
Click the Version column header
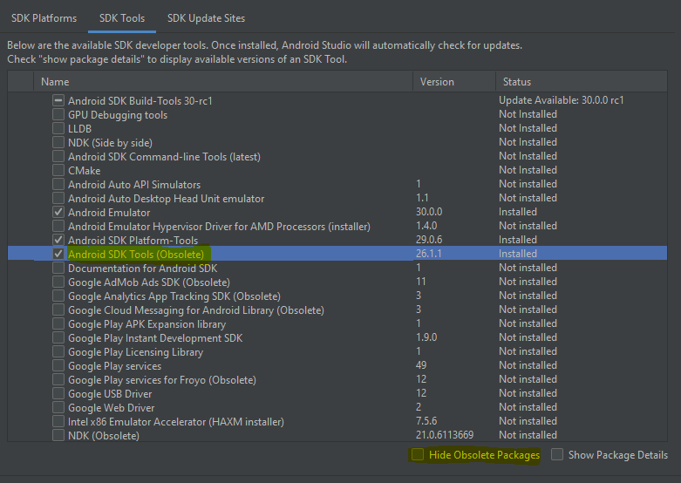[454, 82]
